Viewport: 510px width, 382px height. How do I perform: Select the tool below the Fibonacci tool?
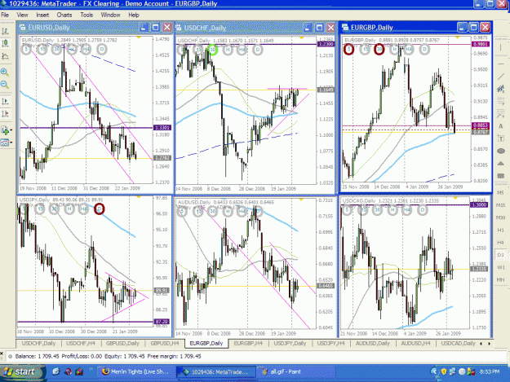point(500,114)
